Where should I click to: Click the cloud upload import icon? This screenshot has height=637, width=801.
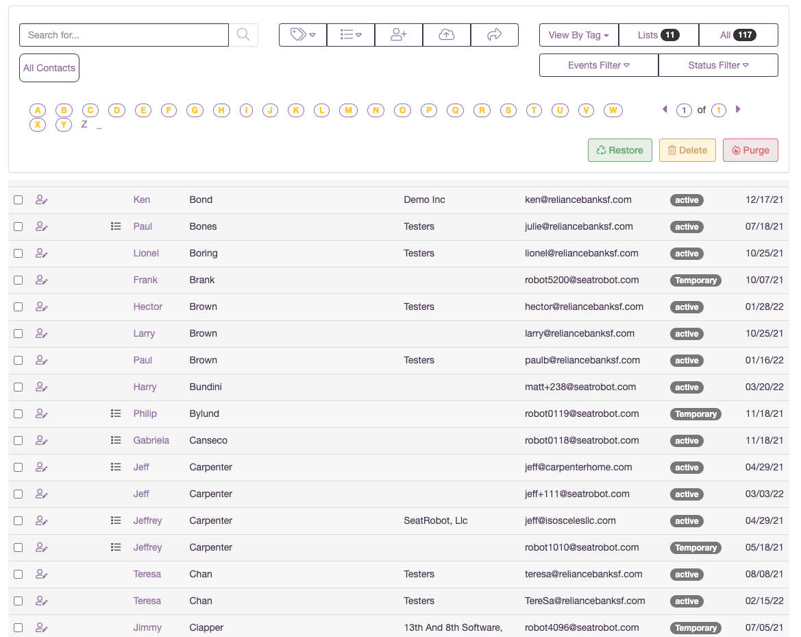(x=446, y=34)
